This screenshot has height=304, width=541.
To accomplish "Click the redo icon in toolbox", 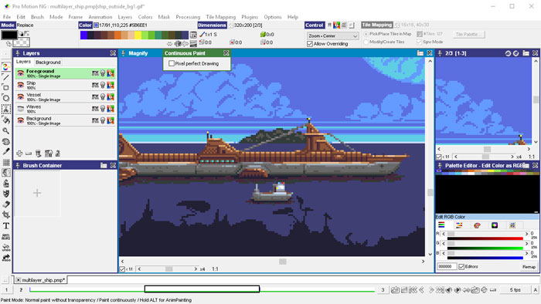I will (x=6, y=258).
